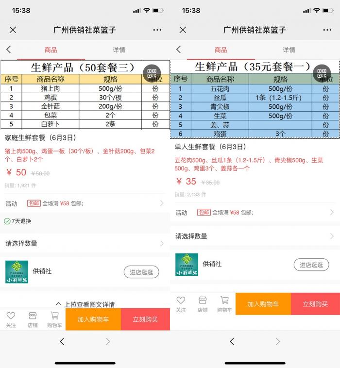Tap browser back arrow at right screen bottom
The height and width of the screenshot is (368, 340).
[232, 341]
